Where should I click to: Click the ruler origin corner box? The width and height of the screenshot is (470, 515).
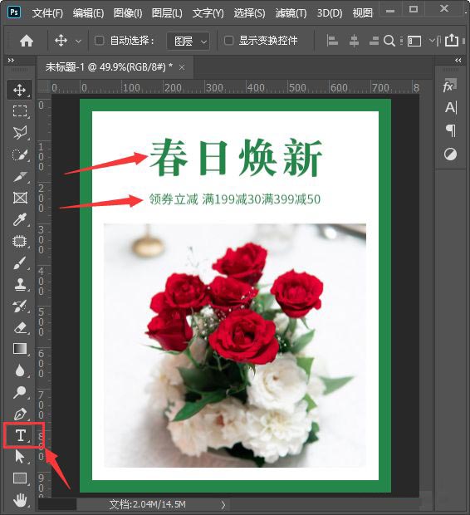tap(44, 88)
